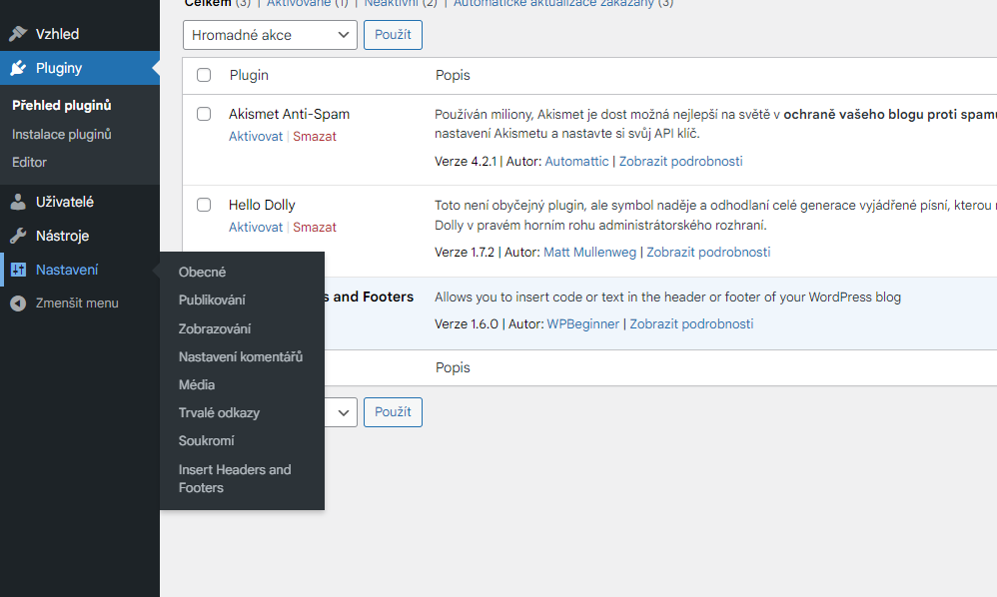The height and width of the screenshot is (597, 997).
Task: Activate the Akismet Anti-Spam plugin
Action: coord(256,136)
